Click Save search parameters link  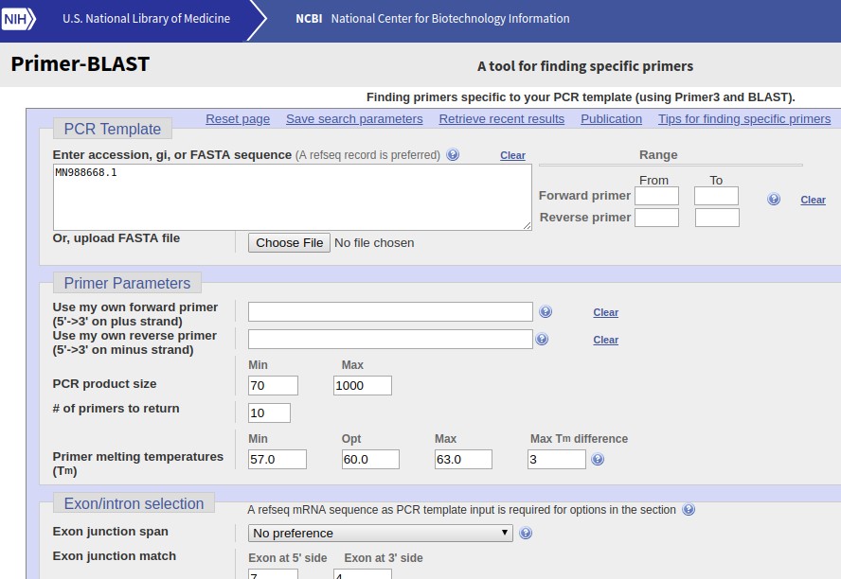(x=354, y=119)
